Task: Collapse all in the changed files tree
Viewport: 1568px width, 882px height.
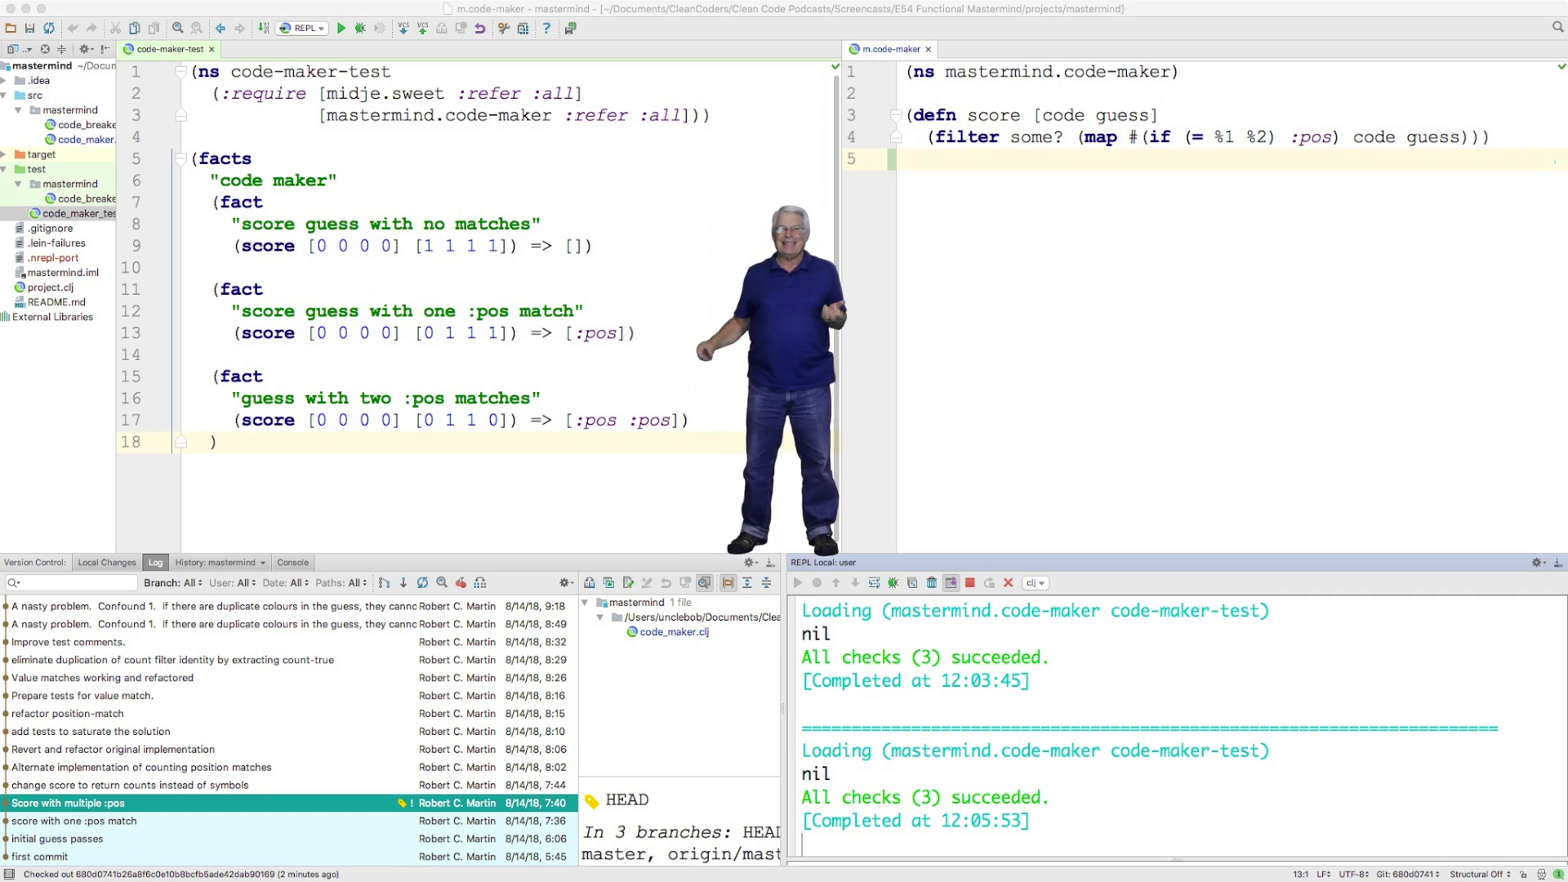Action: pos(766,583)
